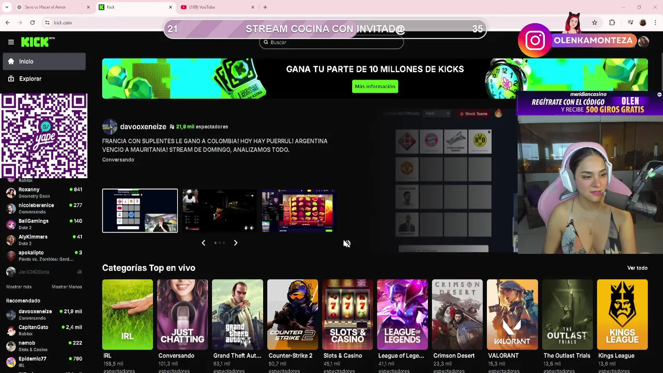Open the IRL category card
Screen dimensions: 663x373
127,314
